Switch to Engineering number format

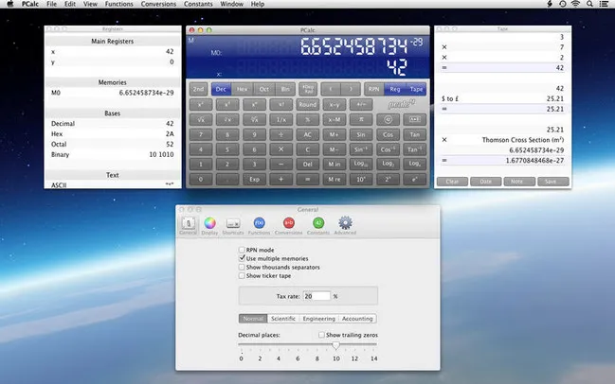tap(319, 319)
